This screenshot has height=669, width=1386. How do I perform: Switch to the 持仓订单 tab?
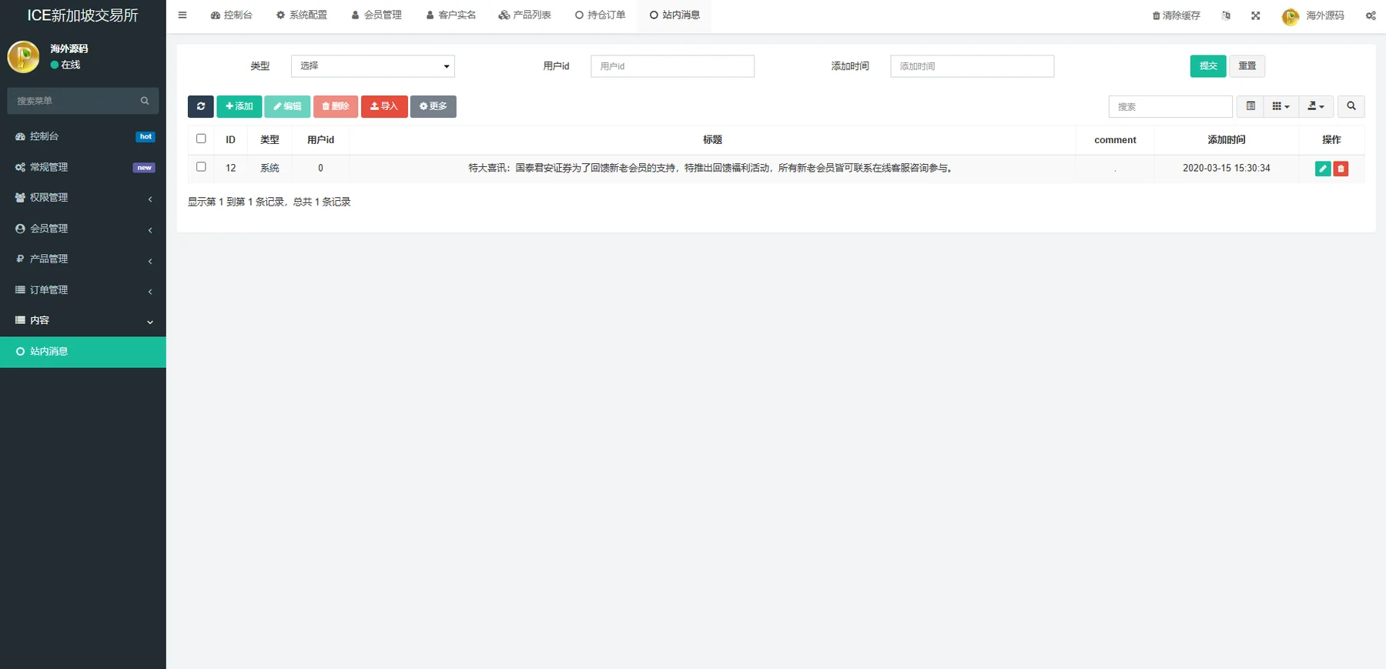pyautogui.click(x=600, y=15)
